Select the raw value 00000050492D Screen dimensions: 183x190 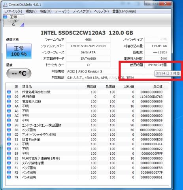click(151, 130)
